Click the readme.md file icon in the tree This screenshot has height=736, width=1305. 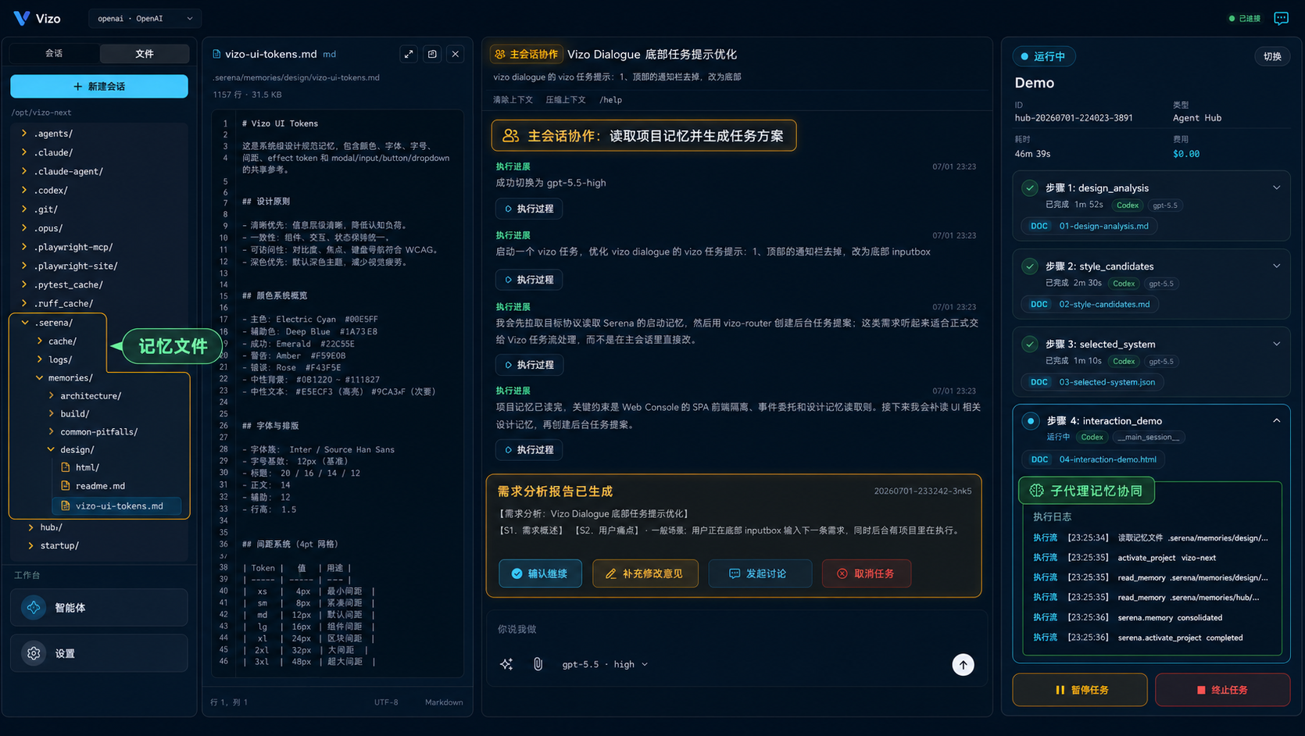[x=66, y=485]
